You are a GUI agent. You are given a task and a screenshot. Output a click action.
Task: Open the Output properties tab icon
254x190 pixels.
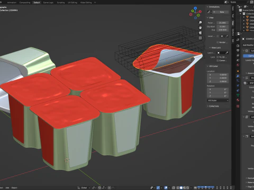[238, 51]
